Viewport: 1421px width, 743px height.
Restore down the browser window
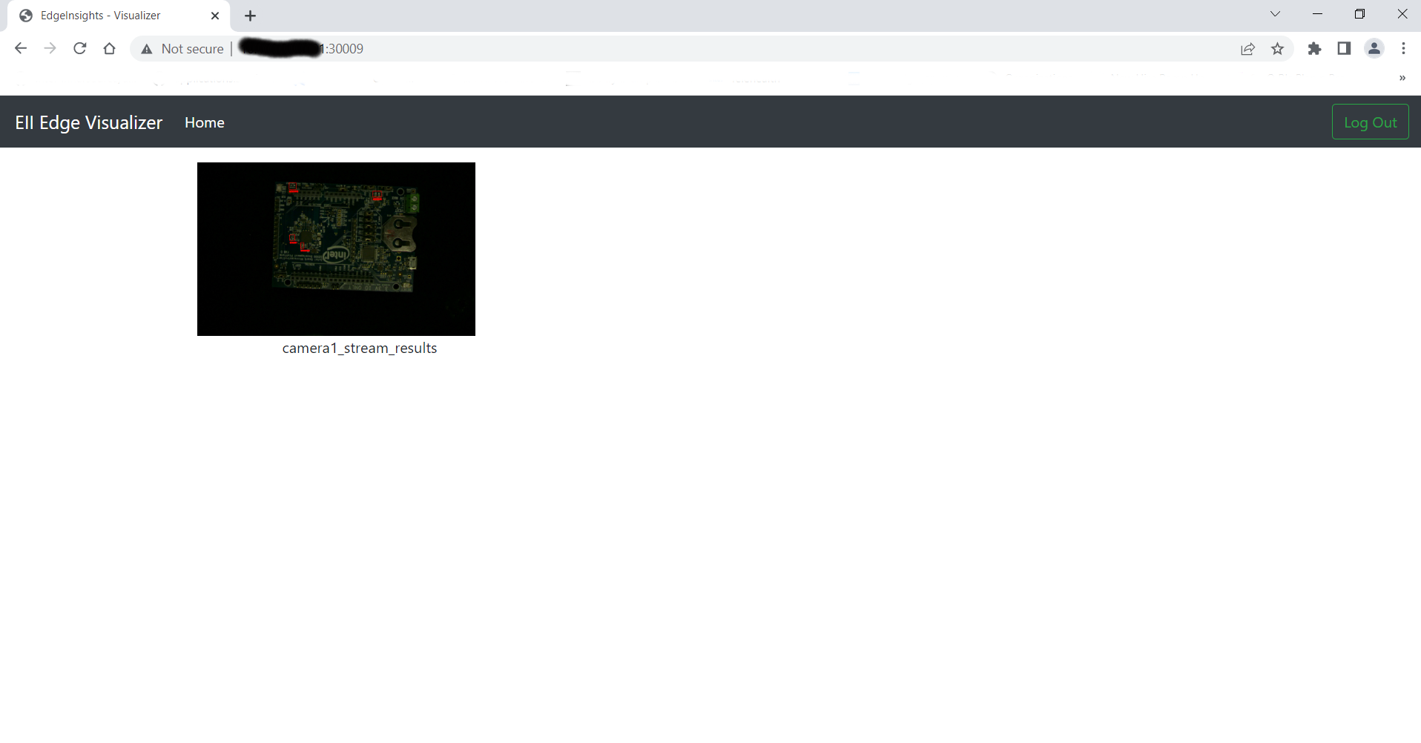(1359, 14)
